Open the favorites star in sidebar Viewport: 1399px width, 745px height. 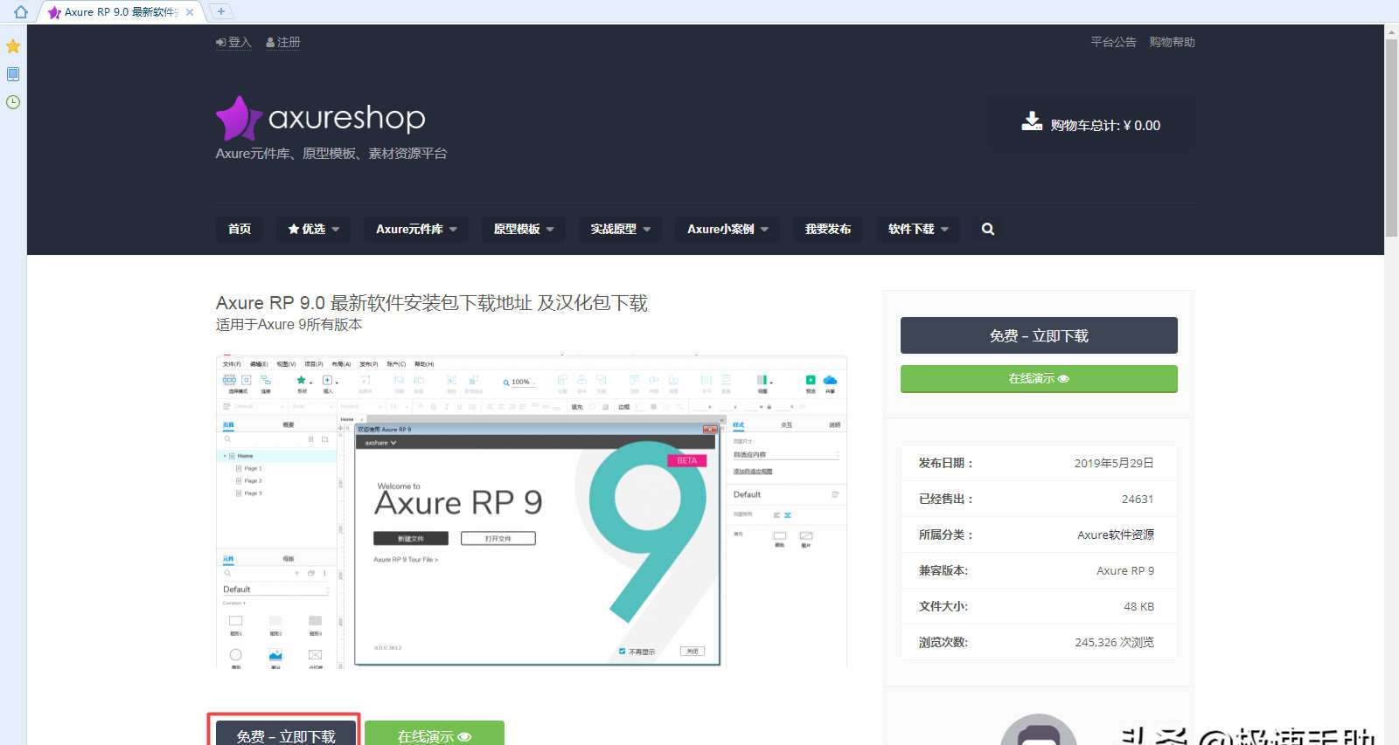coord(13,46)
